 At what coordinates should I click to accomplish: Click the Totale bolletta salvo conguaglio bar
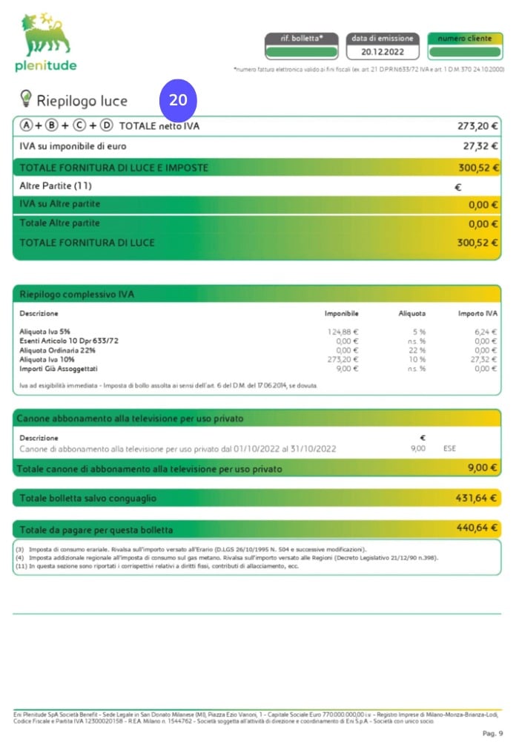point(257,497)
